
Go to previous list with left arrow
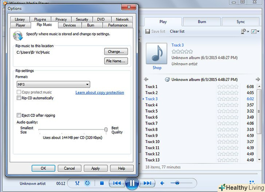pos(146,79)
